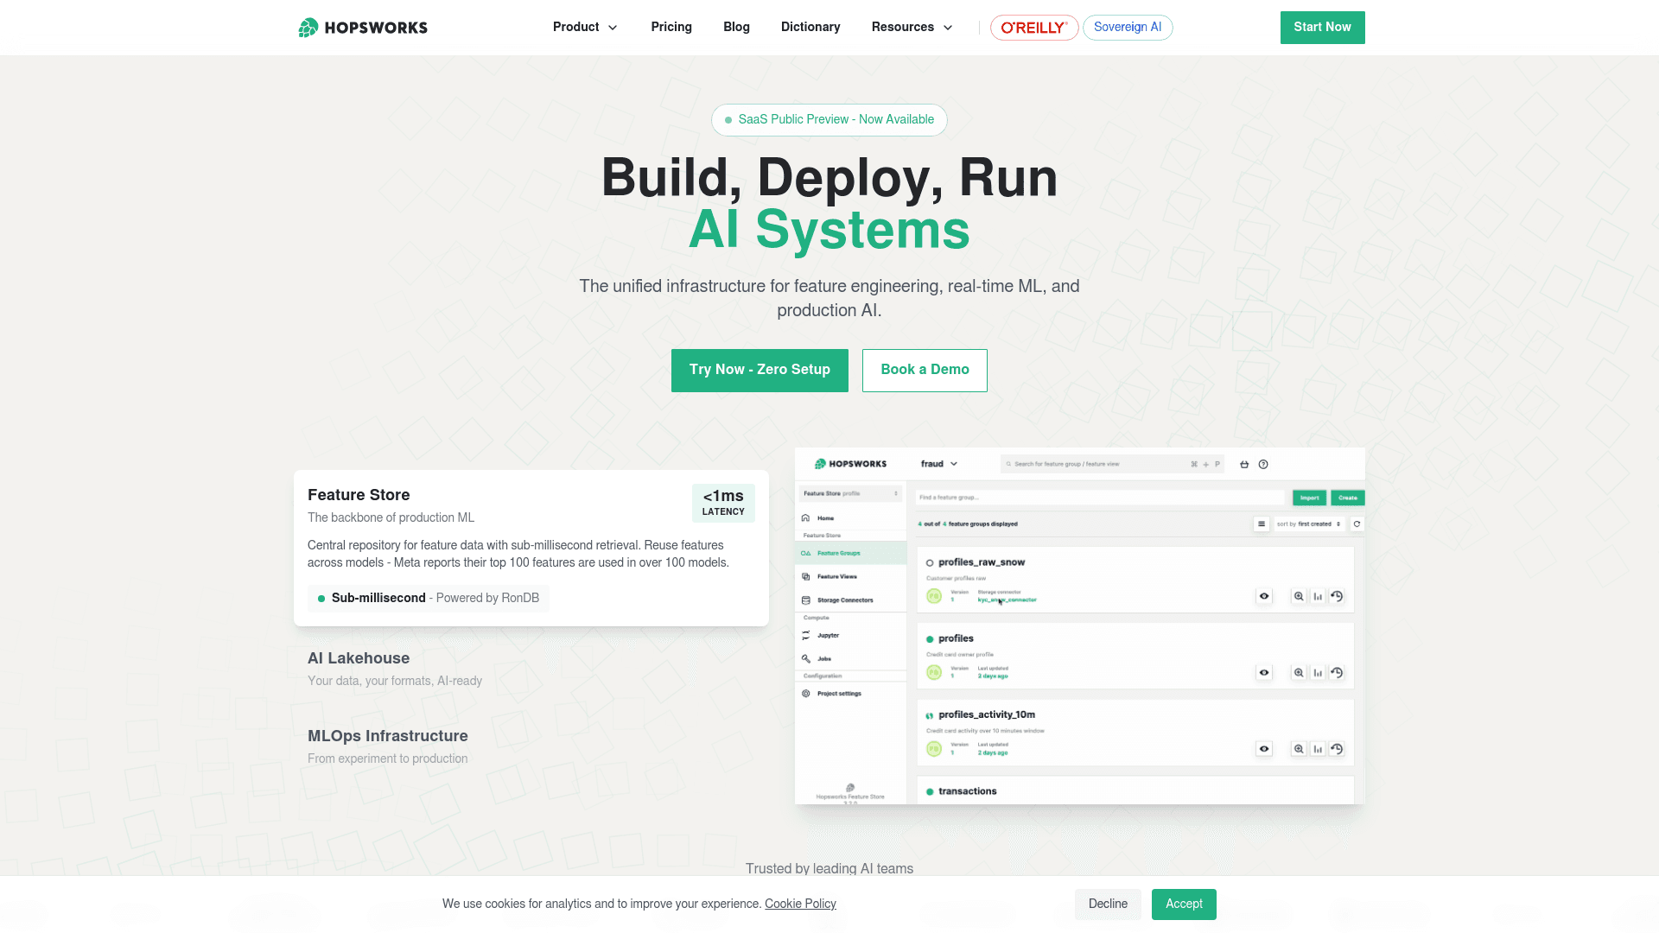Open the Pricing page
The image size is (1659, 933).
click(671, 27)
